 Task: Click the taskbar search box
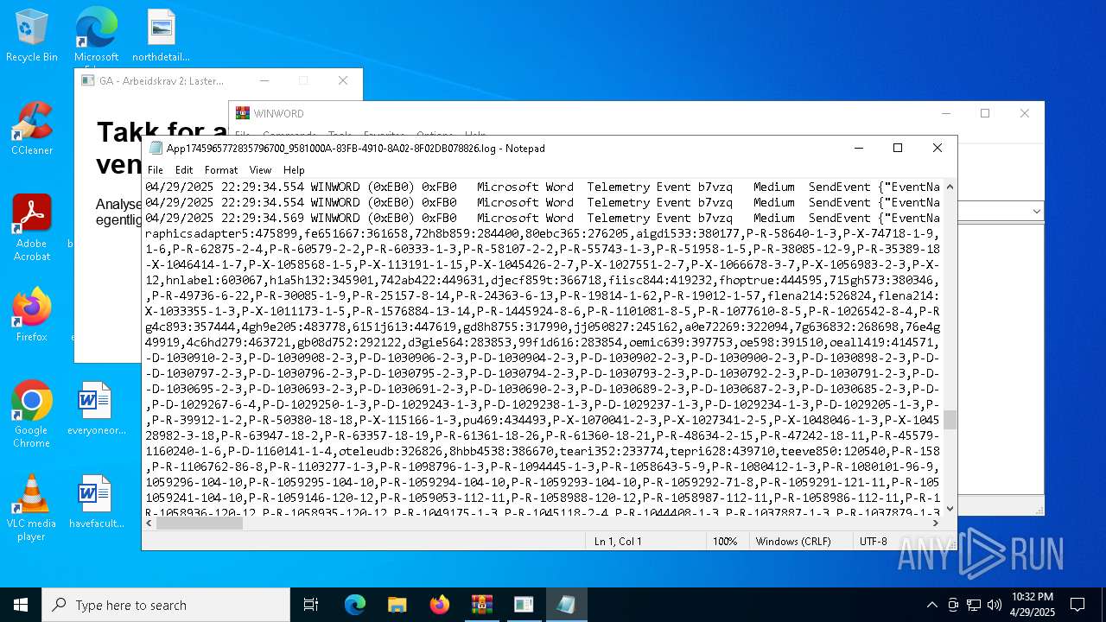tap(166, 605)
